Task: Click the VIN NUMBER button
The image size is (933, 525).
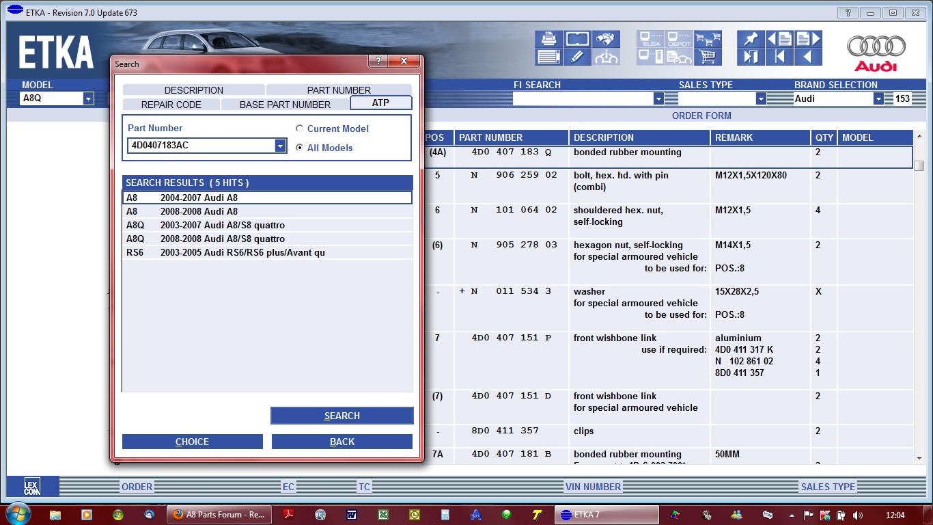Action: [593, 487]
